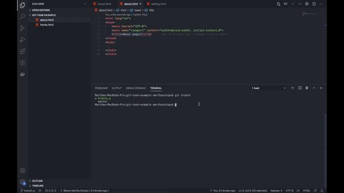
Task: Switch to the home.html editor tab
Action: pos(104,4)
